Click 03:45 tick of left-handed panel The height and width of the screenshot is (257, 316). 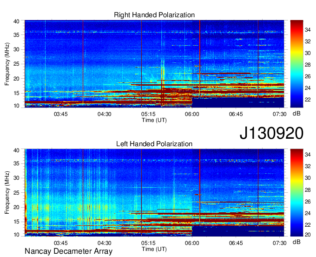[61, 243]
